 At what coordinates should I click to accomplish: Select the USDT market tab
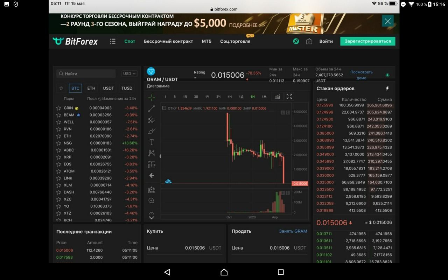click(x=108, y=88)
